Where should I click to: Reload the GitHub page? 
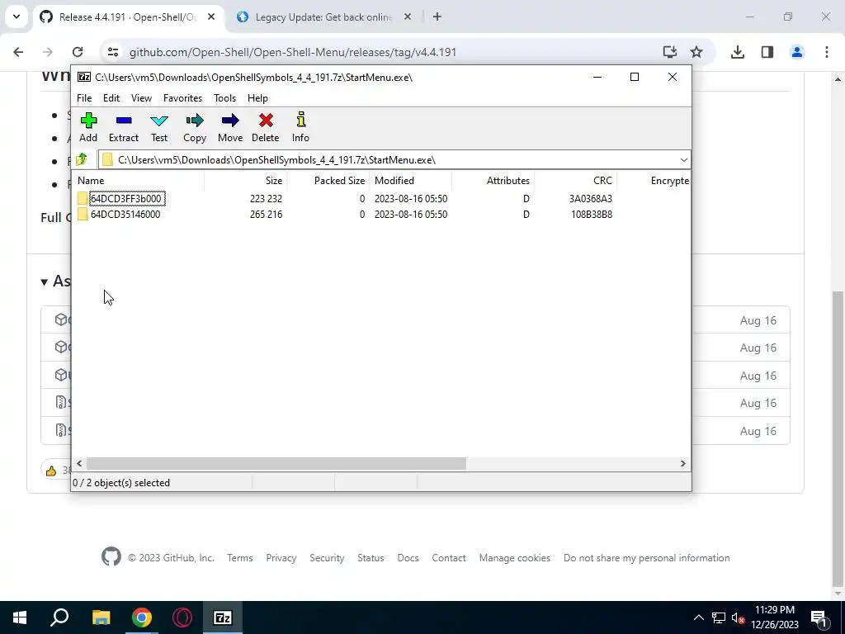pos(78,52)
